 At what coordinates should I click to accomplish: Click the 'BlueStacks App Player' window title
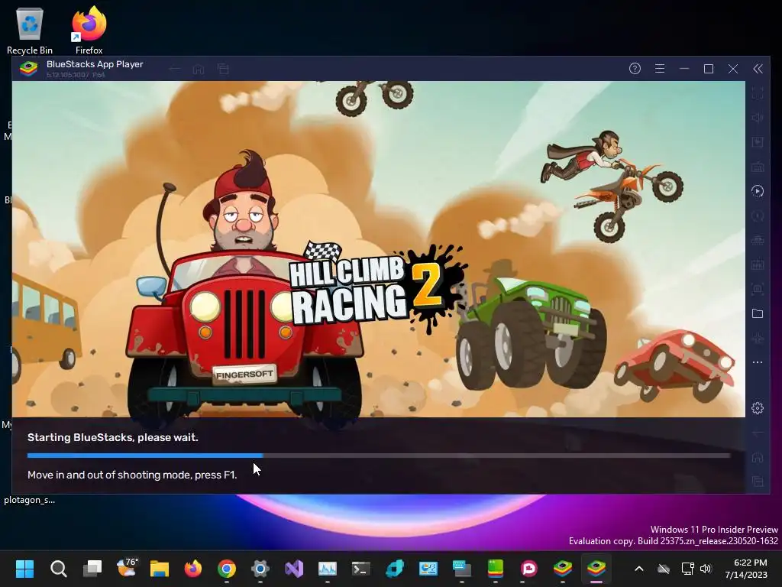[x=95, y=64]
